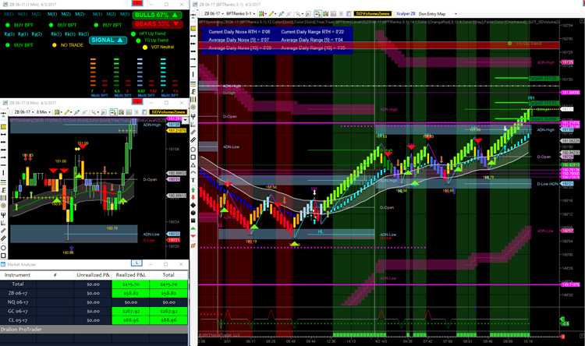The image size is (585, 346).
Task: Click the red circle at main chart's bottom-right corner
Action: tap(563, 337)
